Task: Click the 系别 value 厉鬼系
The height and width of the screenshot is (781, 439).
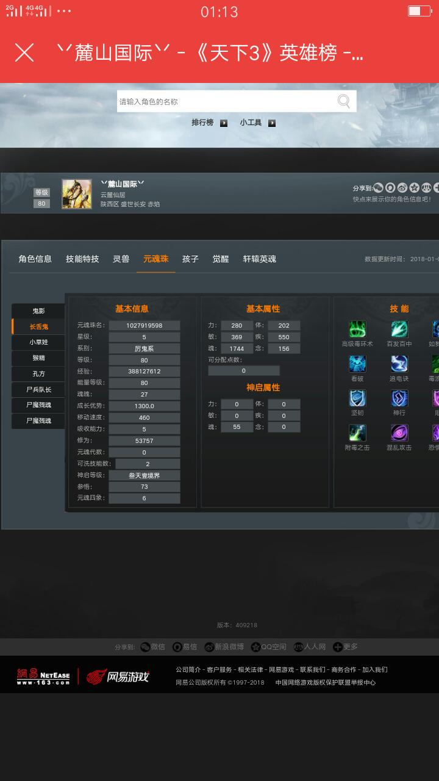Action: click(145, 348)
